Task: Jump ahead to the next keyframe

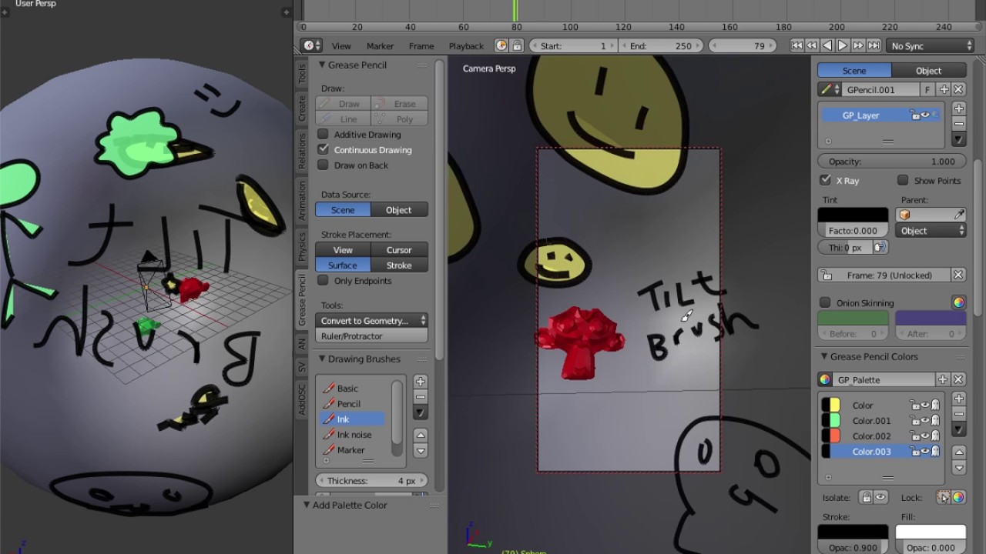Action: coord(858,45)
